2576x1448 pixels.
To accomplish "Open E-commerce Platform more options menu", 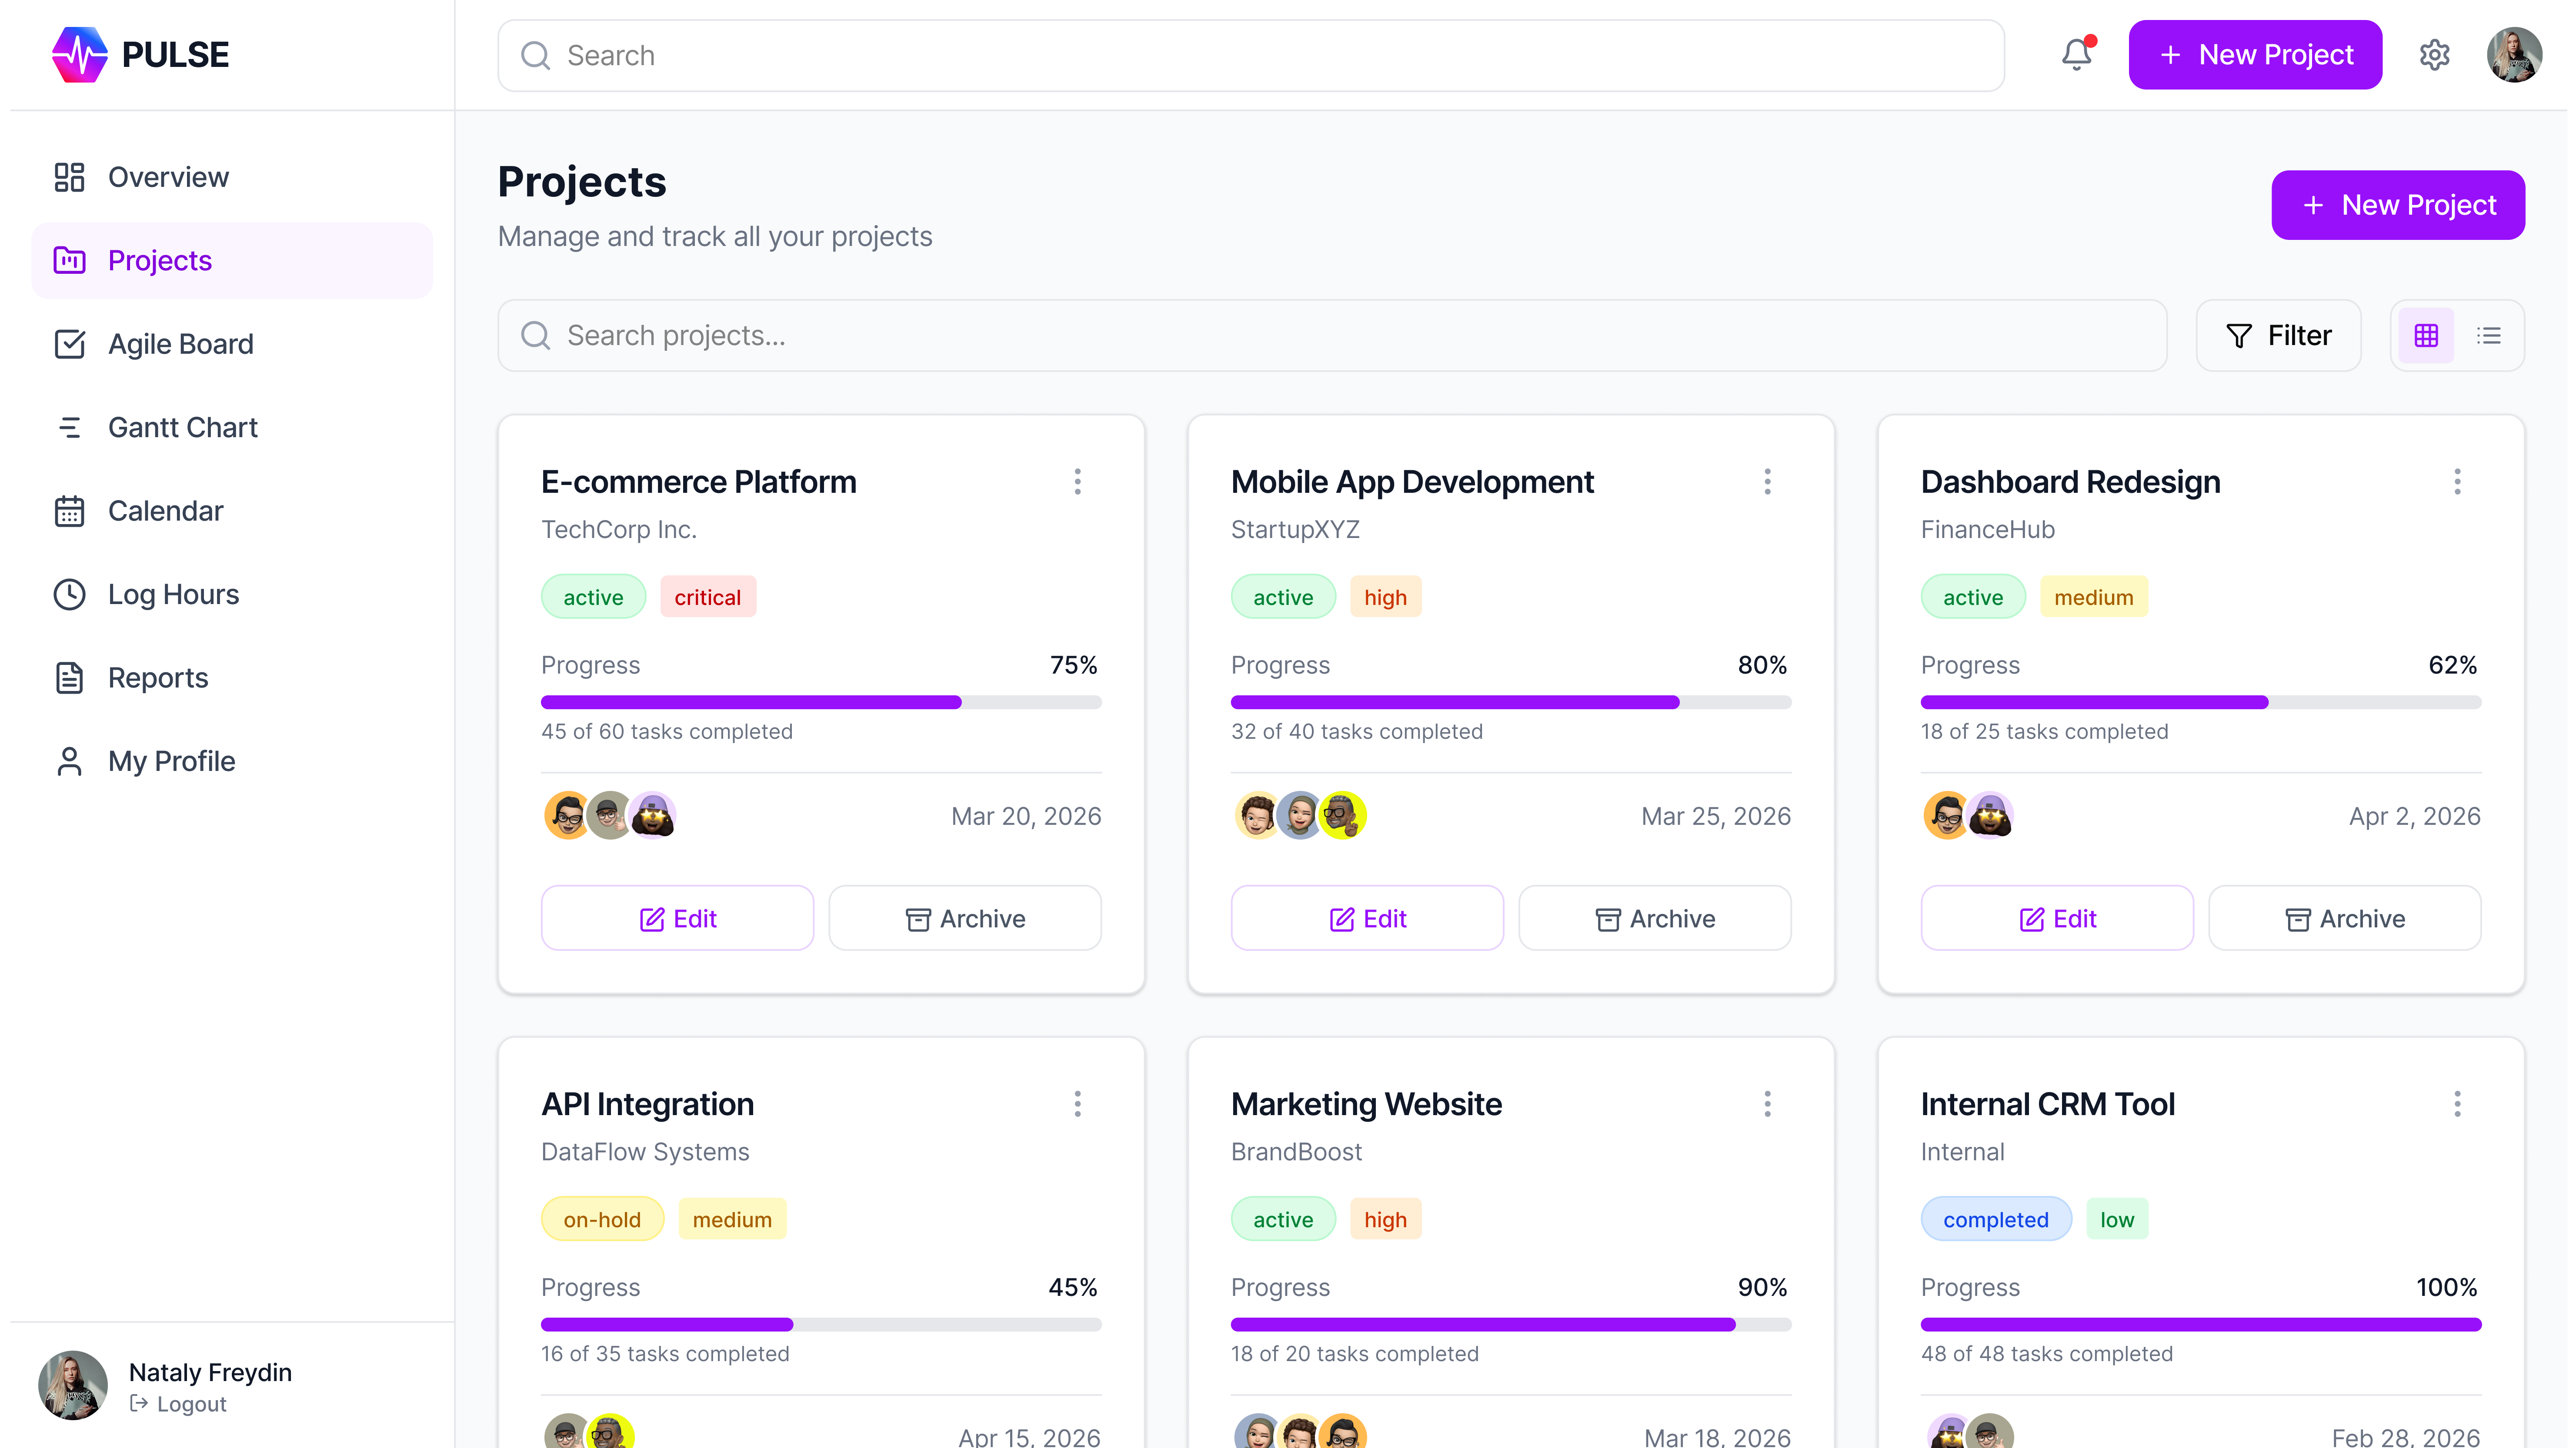I will [1077, 482].
